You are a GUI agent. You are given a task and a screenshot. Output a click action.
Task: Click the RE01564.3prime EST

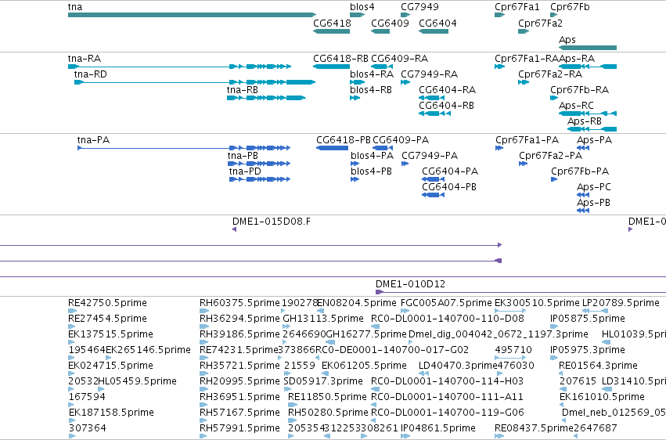click(x=561, y=373)
